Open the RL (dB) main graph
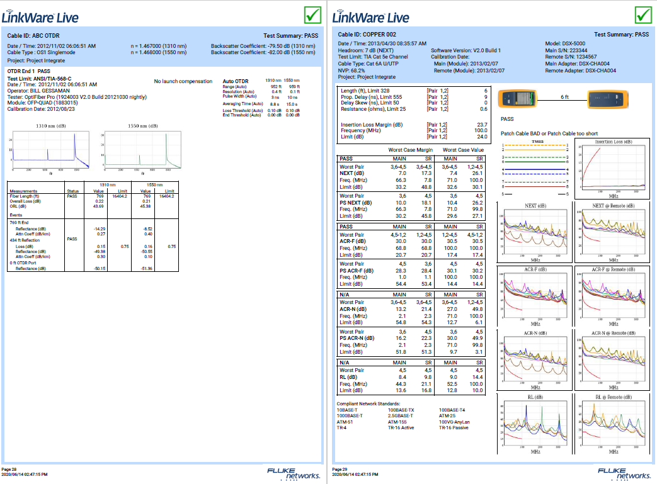The height and width of the screenshot is (484, 657). pyautogui.click(x=535, y=424)
